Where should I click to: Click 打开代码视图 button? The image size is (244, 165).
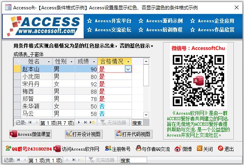coord(133,134)
